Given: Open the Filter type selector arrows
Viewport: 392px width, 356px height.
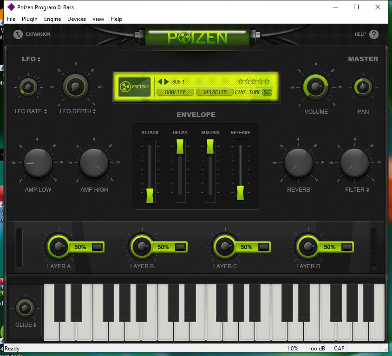Looking at the screenshot, I should tap(368, 190).
